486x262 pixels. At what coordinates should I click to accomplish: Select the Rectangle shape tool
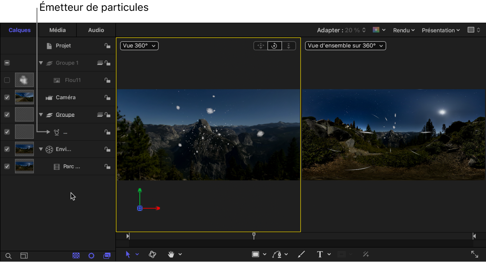pyautogui.click(x=256, y=254)
